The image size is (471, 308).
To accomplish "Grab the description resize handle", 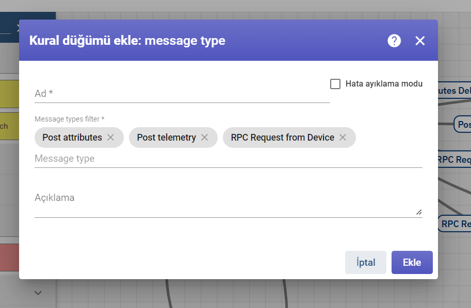I will [419, 212].
